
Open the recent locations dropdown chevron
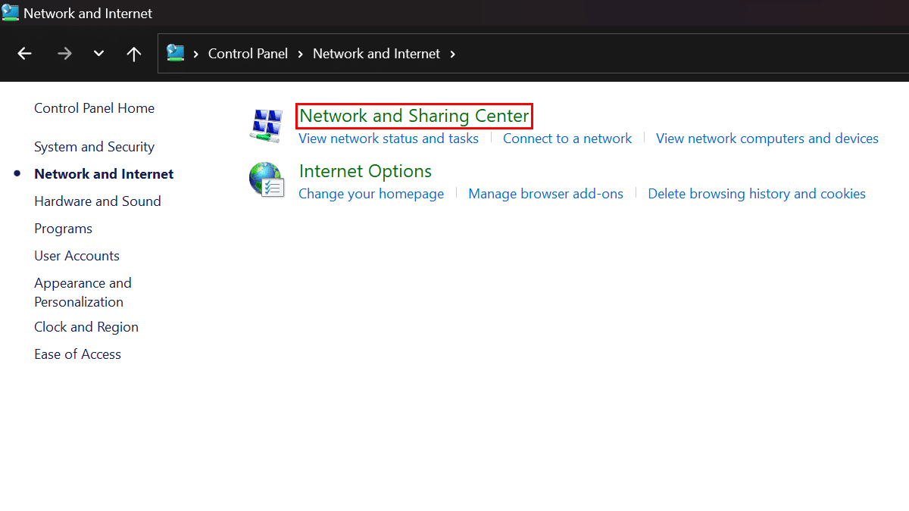(98, 54)
